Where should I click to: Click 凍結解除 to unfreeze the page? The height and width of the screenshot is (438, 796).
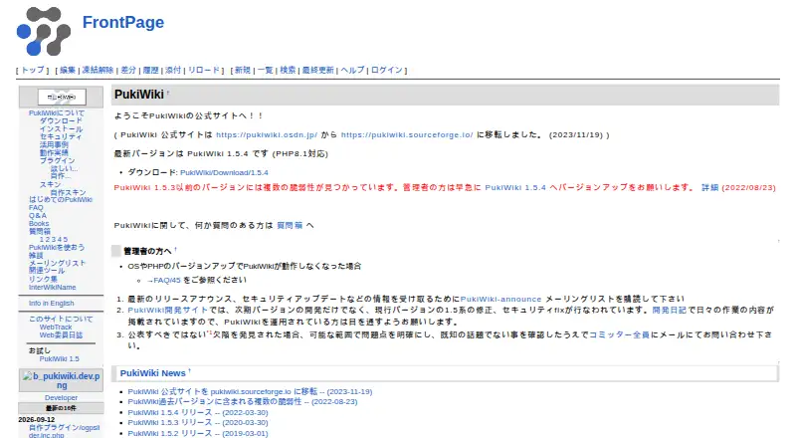[x=98, y=70]
